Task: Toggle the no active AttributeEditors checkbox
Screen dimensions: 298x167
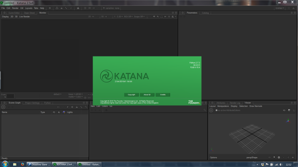Action: click(x=216, y=110)
